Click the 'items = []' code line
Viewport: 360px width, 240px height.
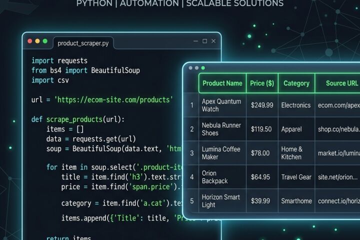tap(65, 129)
